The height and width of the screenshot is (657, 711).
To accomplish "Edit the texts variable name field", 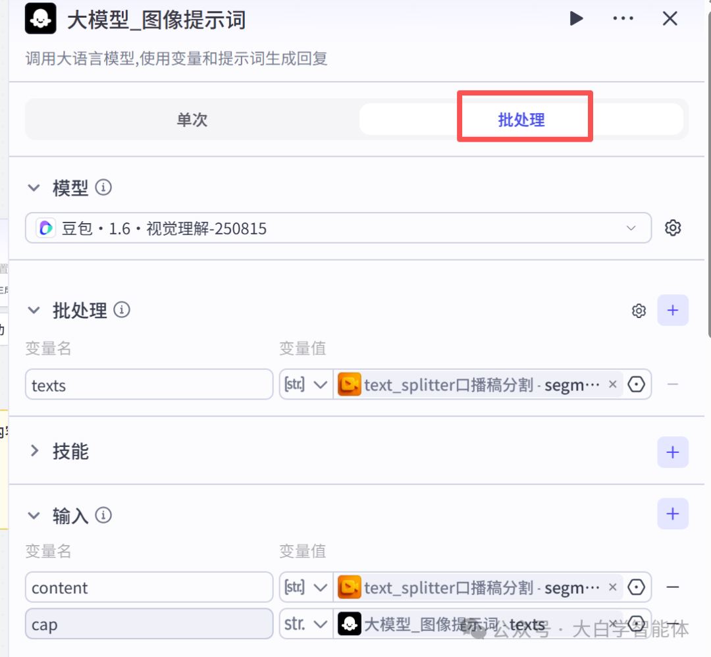I will tap(149, 384).
